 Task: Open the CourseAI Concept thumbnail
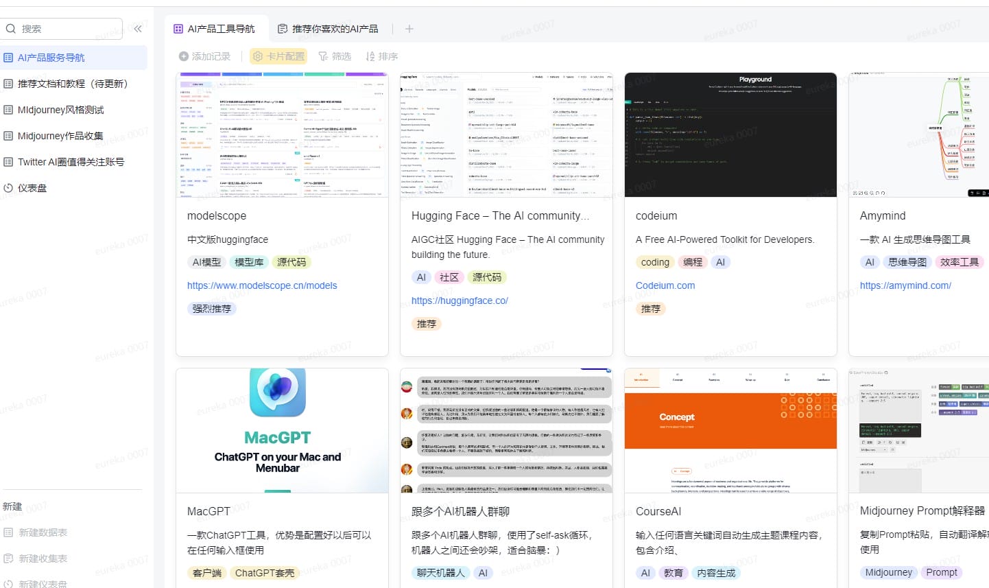(730, 431)
